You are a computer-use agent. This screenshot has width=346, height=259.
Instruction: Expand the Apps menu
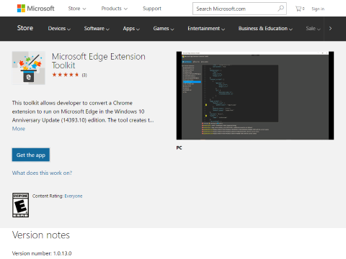tap(131, 29)
